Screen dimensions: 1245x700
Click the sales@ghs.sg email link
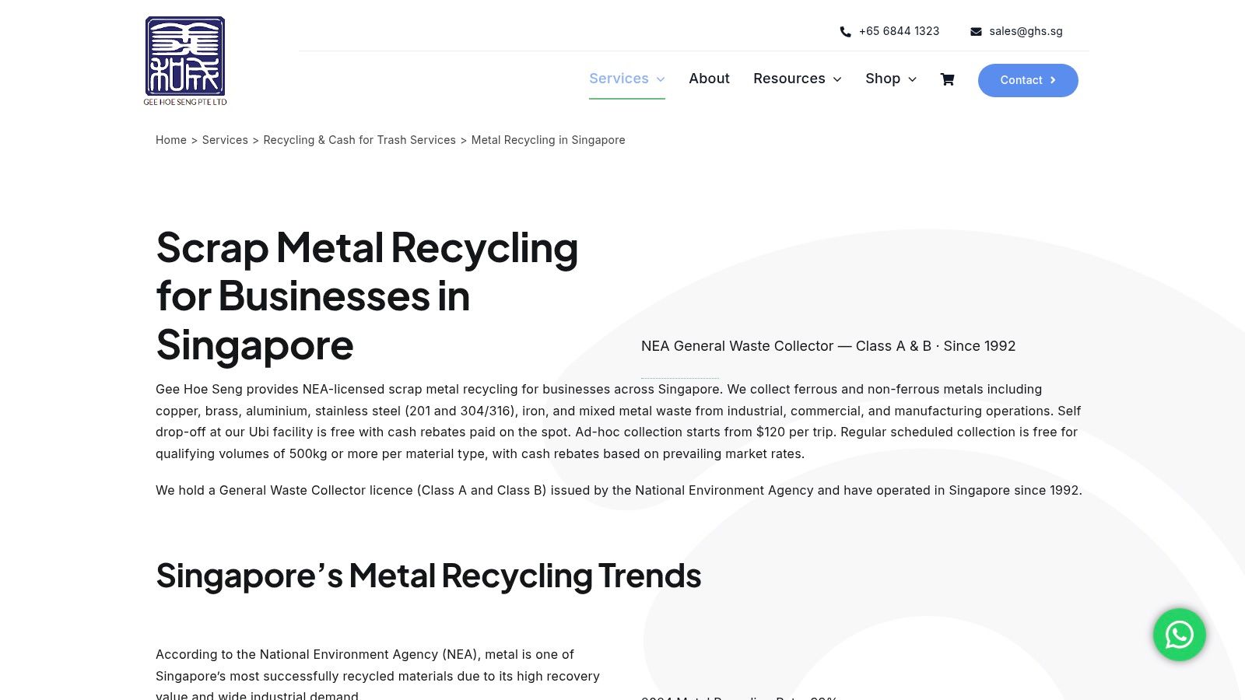tap(1026, 31)
